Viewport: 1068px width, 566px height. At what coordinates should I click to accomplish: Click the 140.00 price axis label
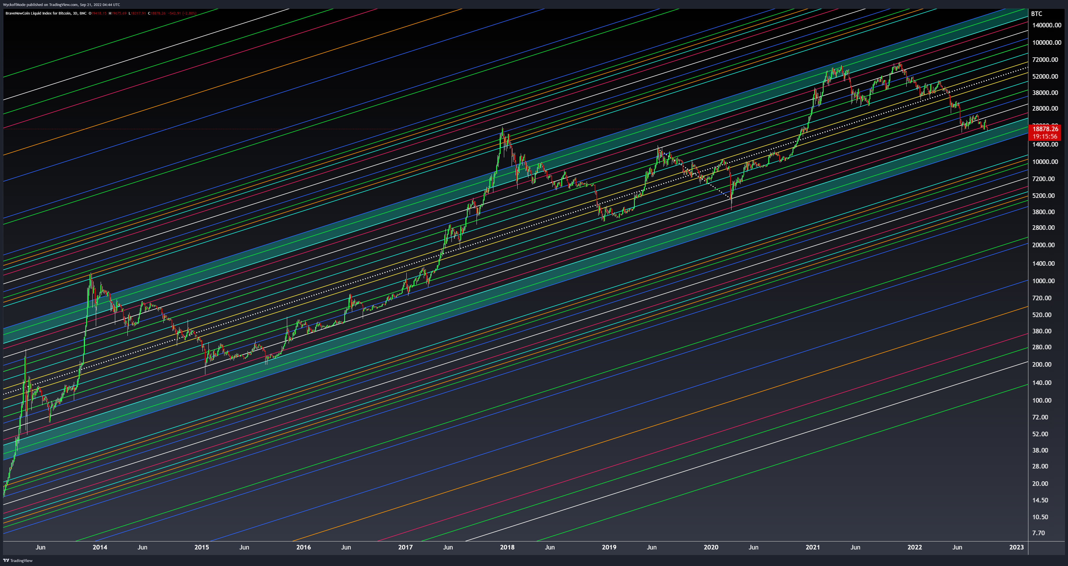coord(1042,383)
